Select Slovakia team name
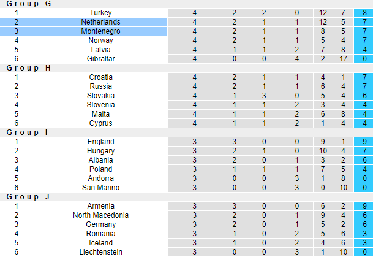The image size is (373, 257). click(x=100, y=96)
